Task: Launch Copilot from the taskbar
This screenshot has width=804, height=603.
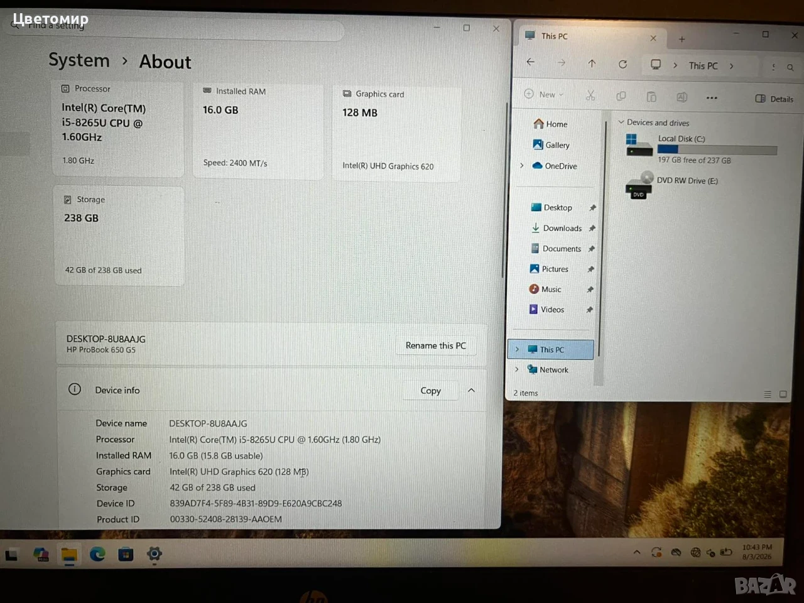Action: point(41,555)
